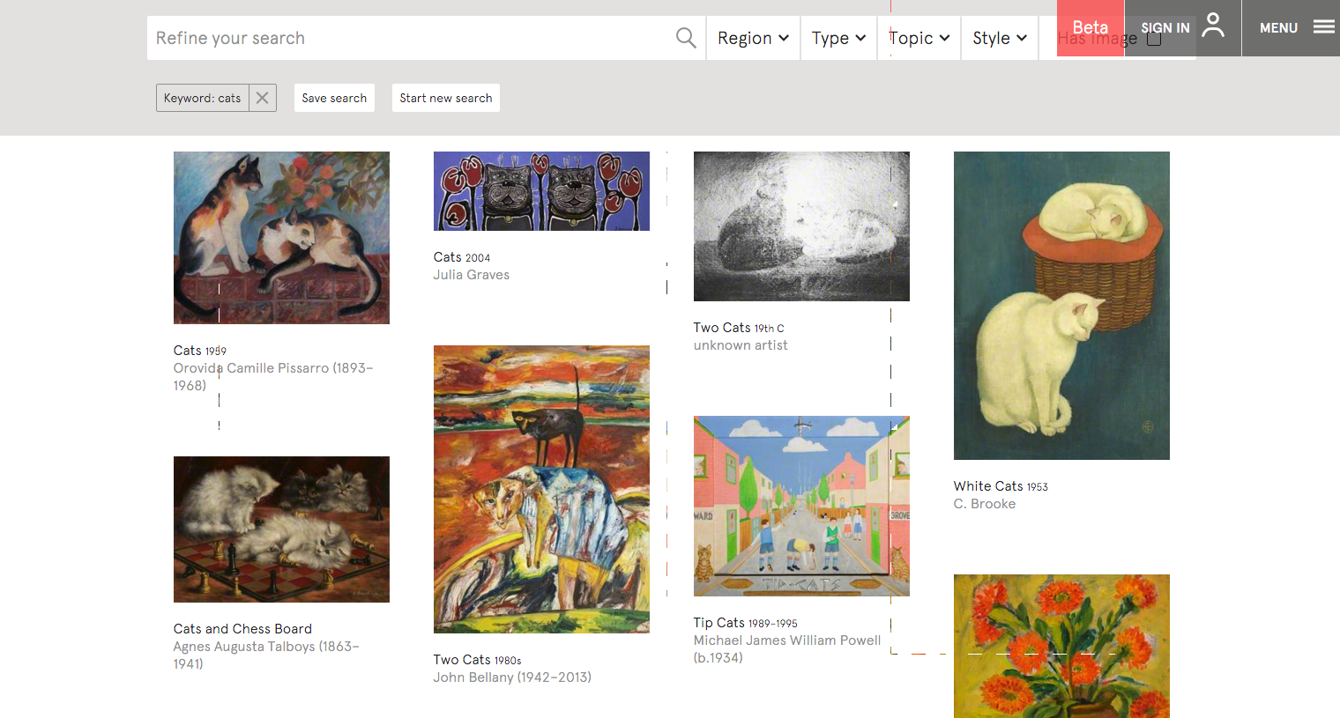This screenshot has width=1340, height=718.
Task: Click Orovida Camille Pissarro artist link
Action: (273, 376)
